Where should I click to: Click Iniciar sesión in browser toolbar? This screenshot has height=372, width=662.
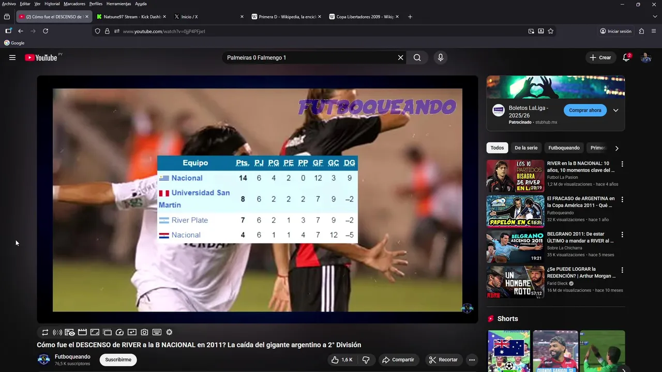(x=615, y=31)
